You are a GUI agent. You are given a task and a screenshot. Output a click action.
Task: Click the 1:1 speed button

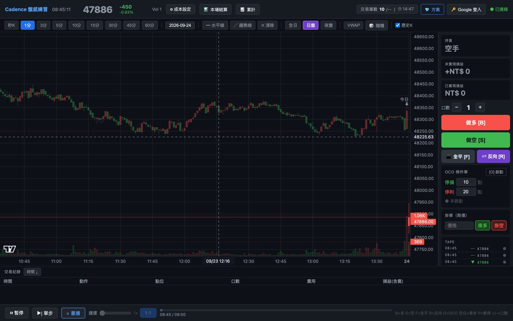click(148, 313)
